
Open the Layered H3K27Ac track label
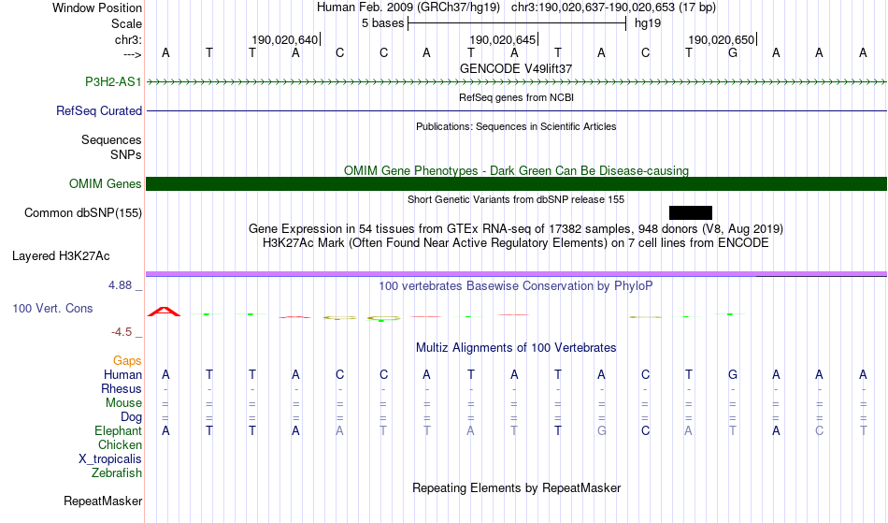point(61,256)
